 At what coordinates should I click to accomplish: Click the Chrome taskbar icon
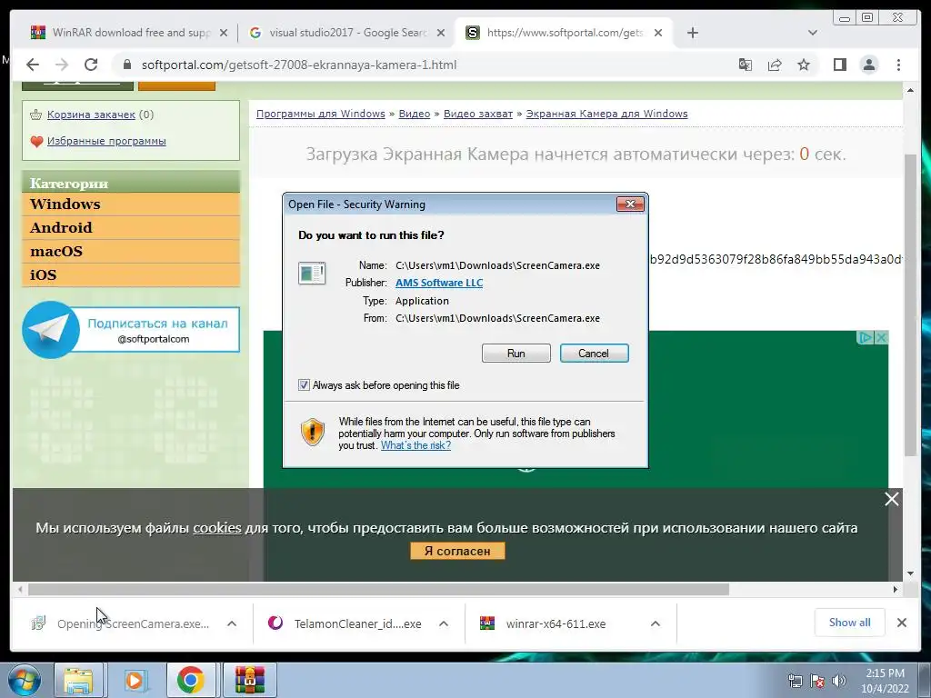[191, 680]
